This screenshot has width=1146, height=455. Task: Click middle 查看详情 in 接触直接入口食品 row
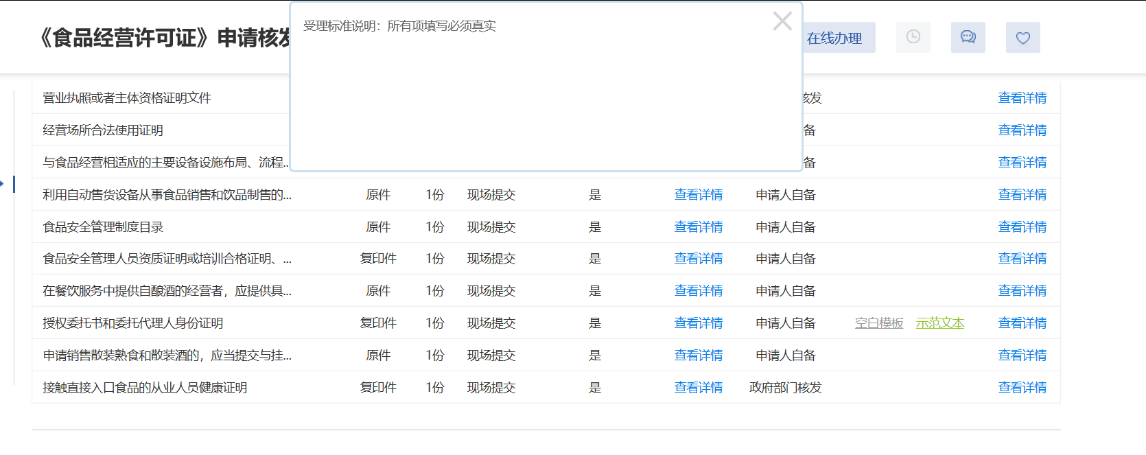coord(698,388)
